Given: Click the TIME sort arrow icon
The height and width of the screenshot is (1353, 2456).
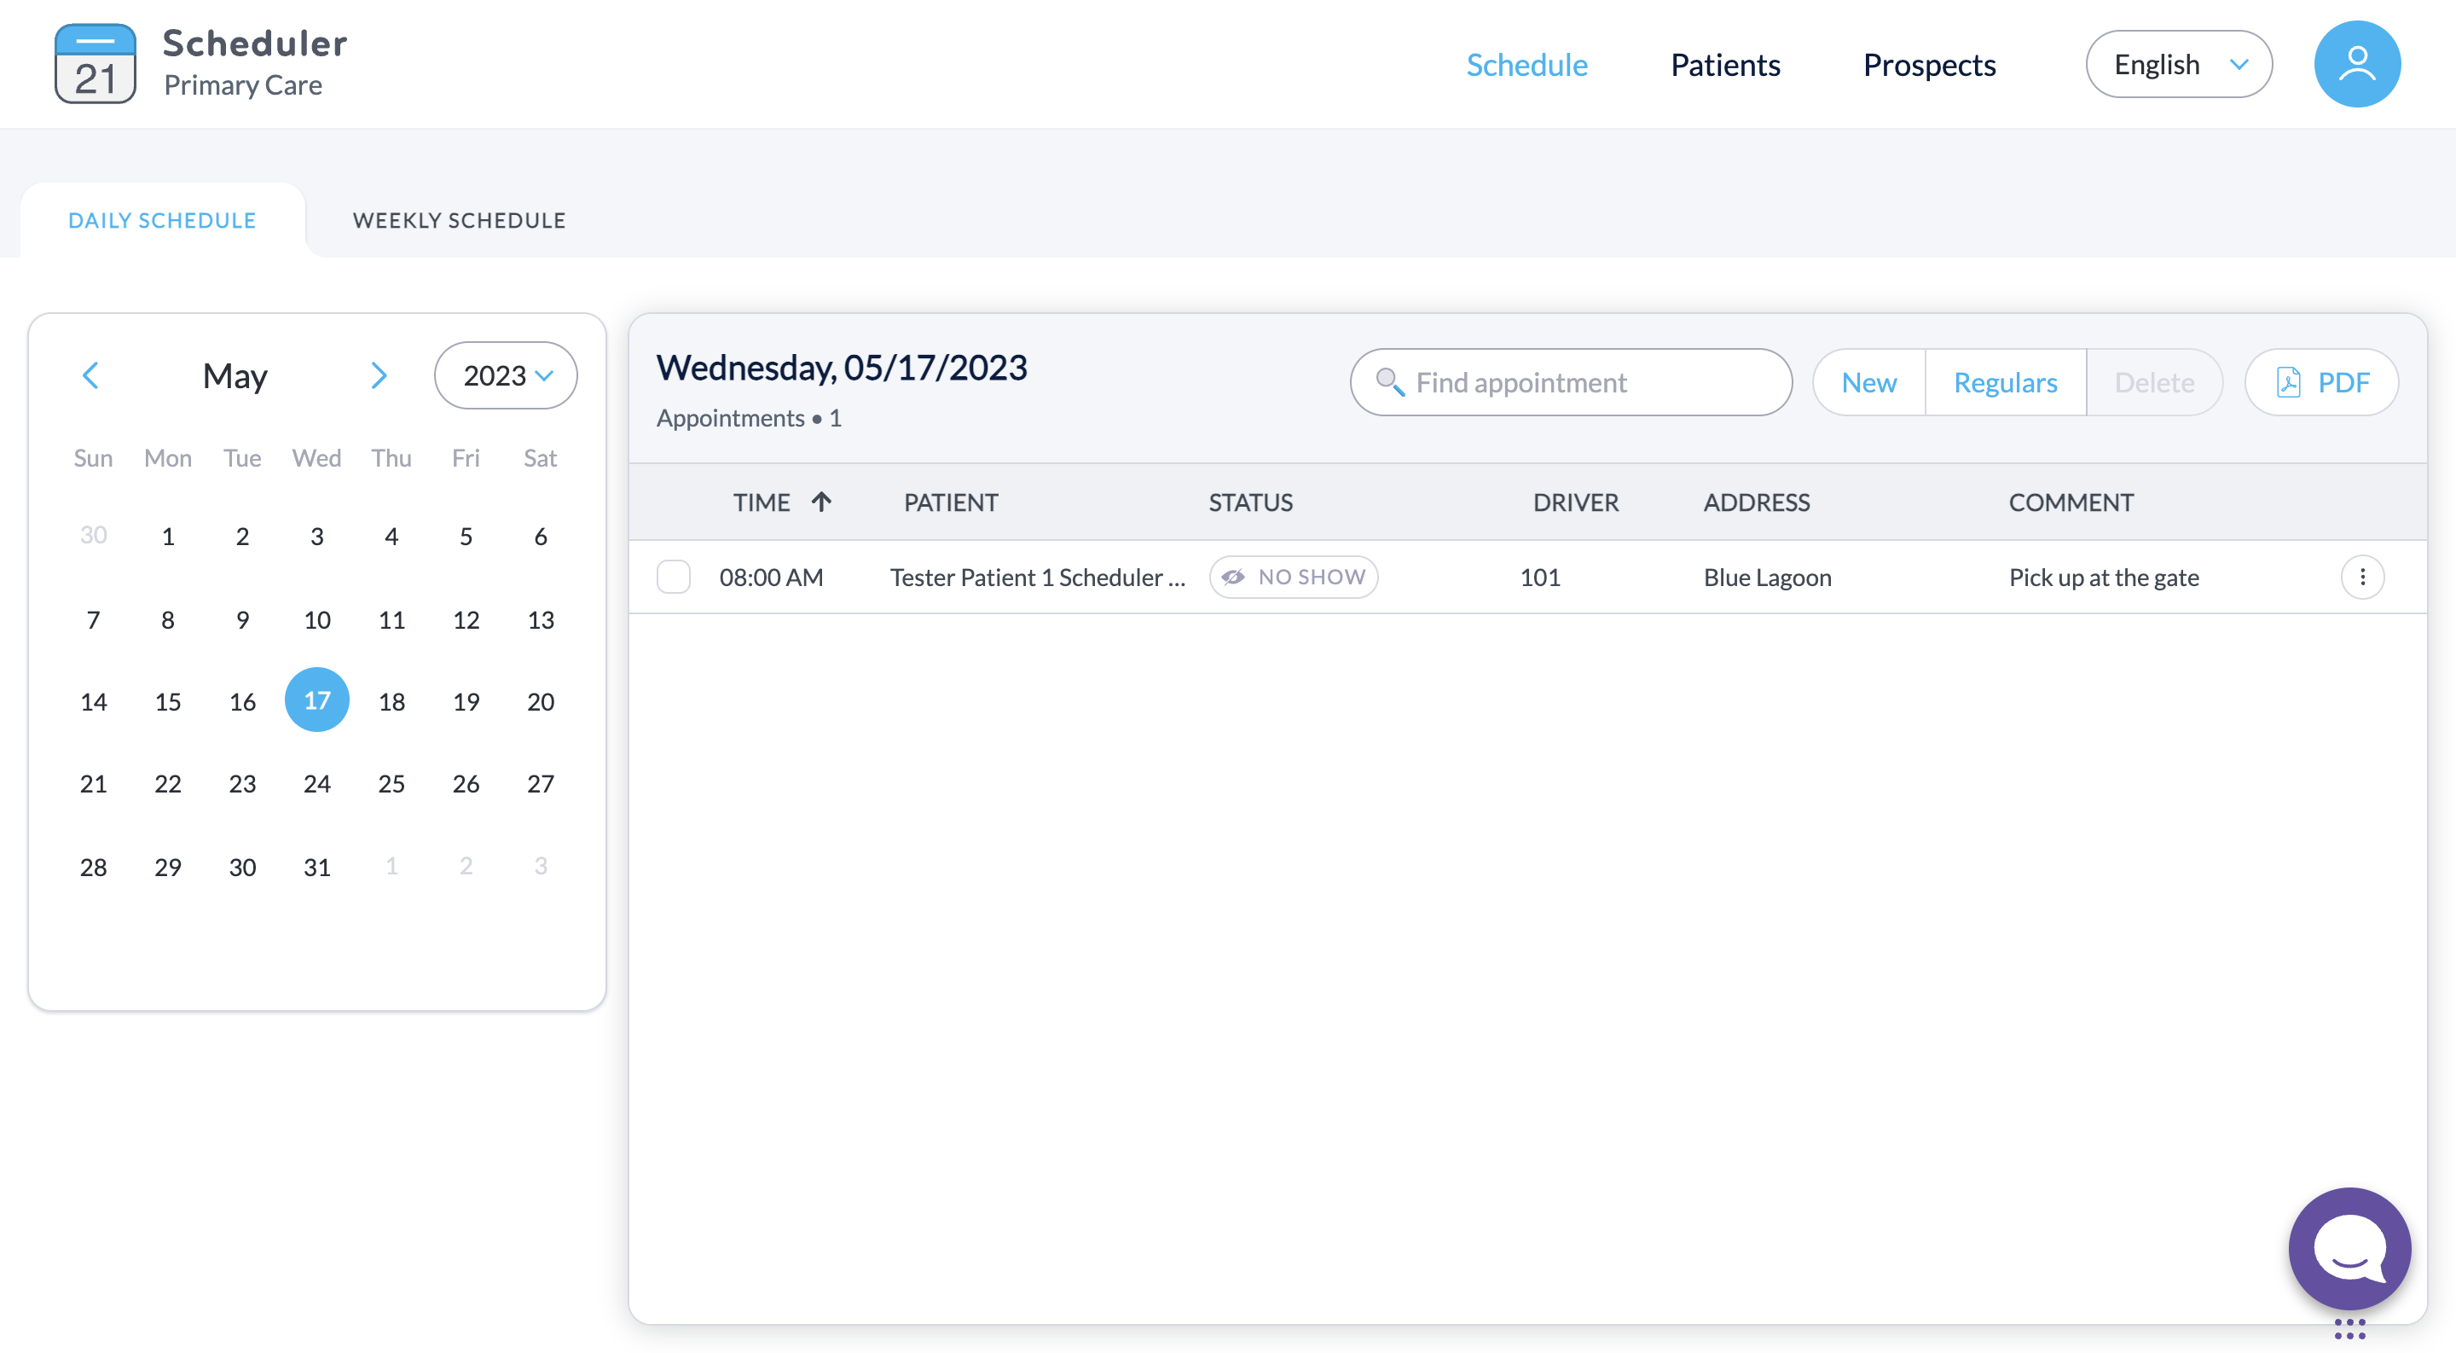Looking at the screenshot, I should pyautogui.click(x=821, y=502).
